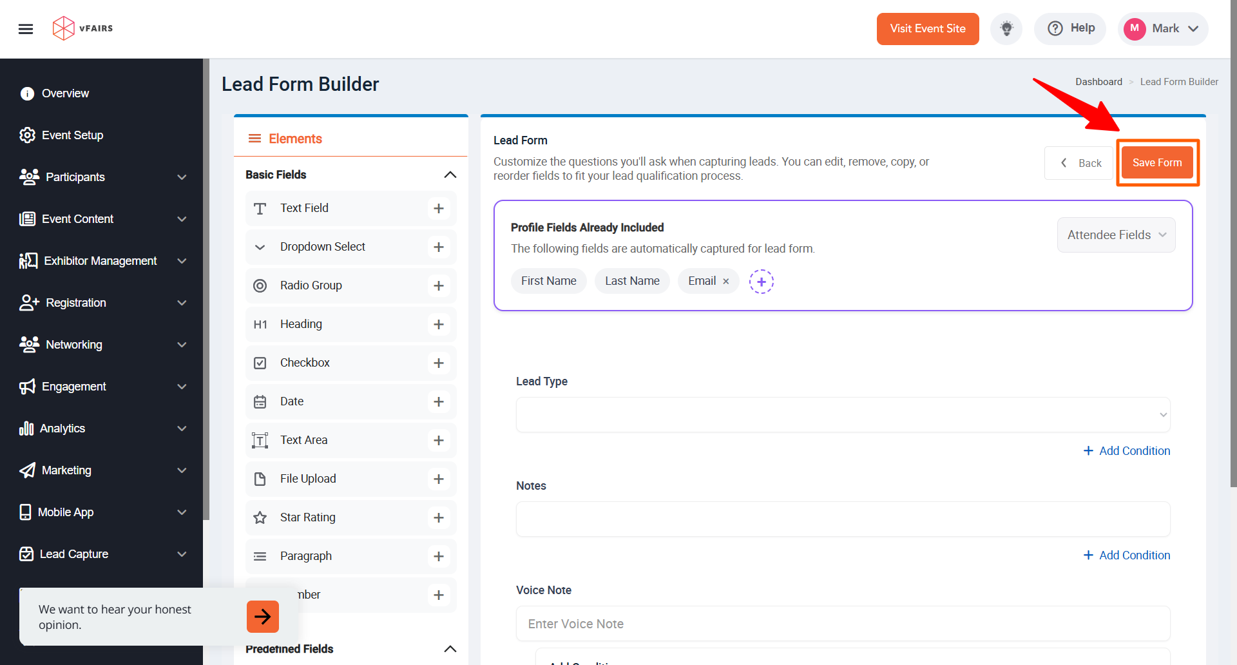The image size is (1237, 665).
Task: Click the Save Form button
Action: point(1157,163)
